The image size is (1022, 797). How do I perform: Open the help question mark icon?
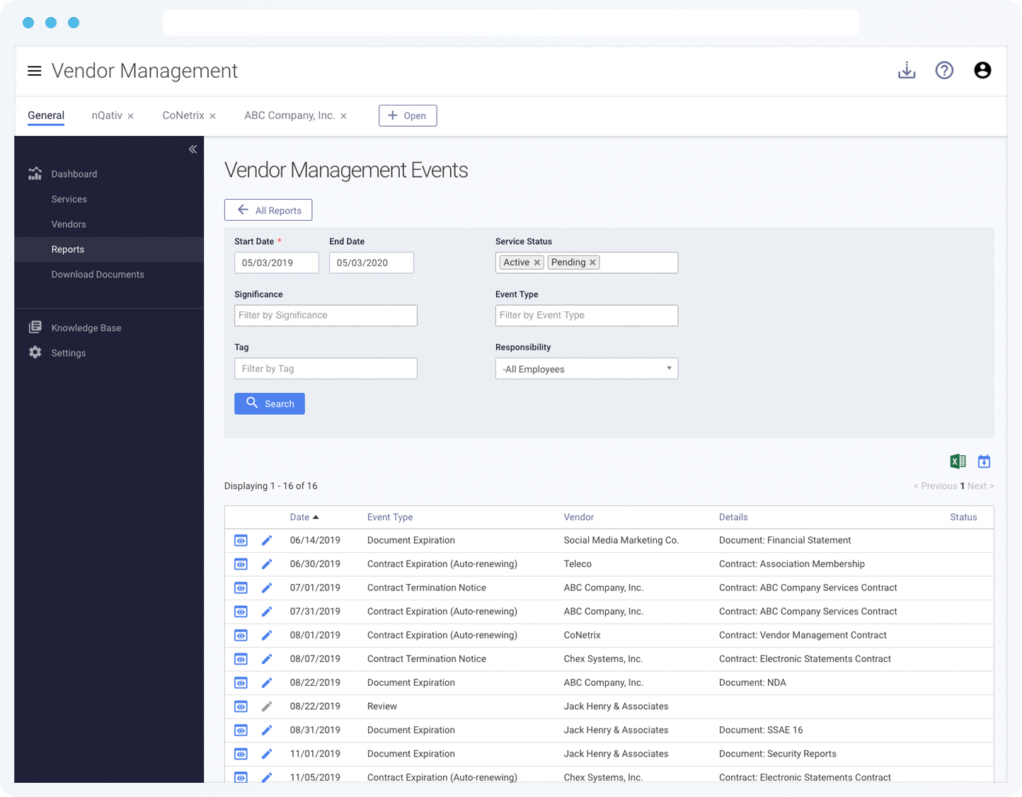tap(944, 70)
